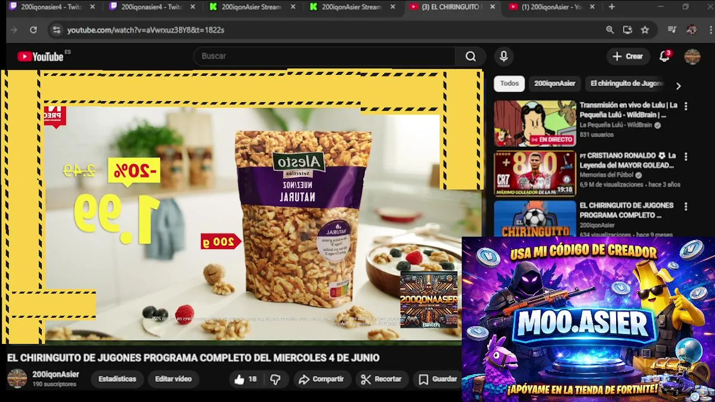
Task: Click Memorias del Fútbol channel name
Action: point(607,175)
